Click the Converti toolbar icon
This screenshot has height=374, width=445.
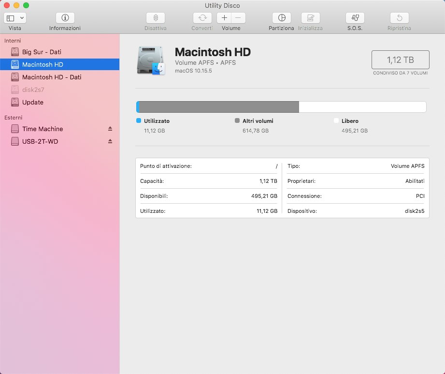[202, 18]
